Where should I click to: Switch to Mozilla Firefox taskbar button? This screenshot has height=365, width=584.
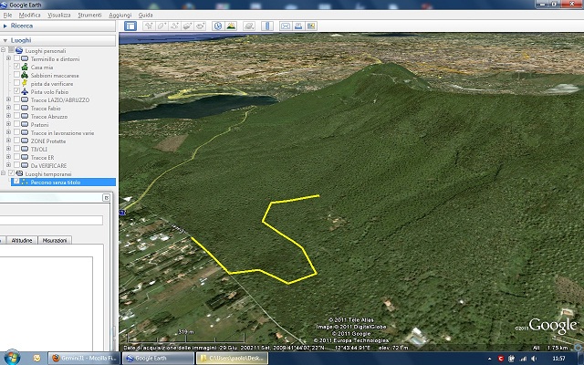(x=85, y=359)
